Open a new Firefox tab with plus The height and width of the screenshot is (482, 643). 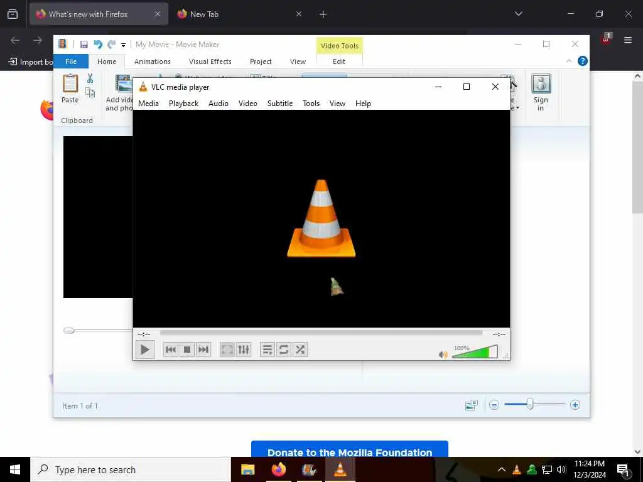[x=323, y=14]
